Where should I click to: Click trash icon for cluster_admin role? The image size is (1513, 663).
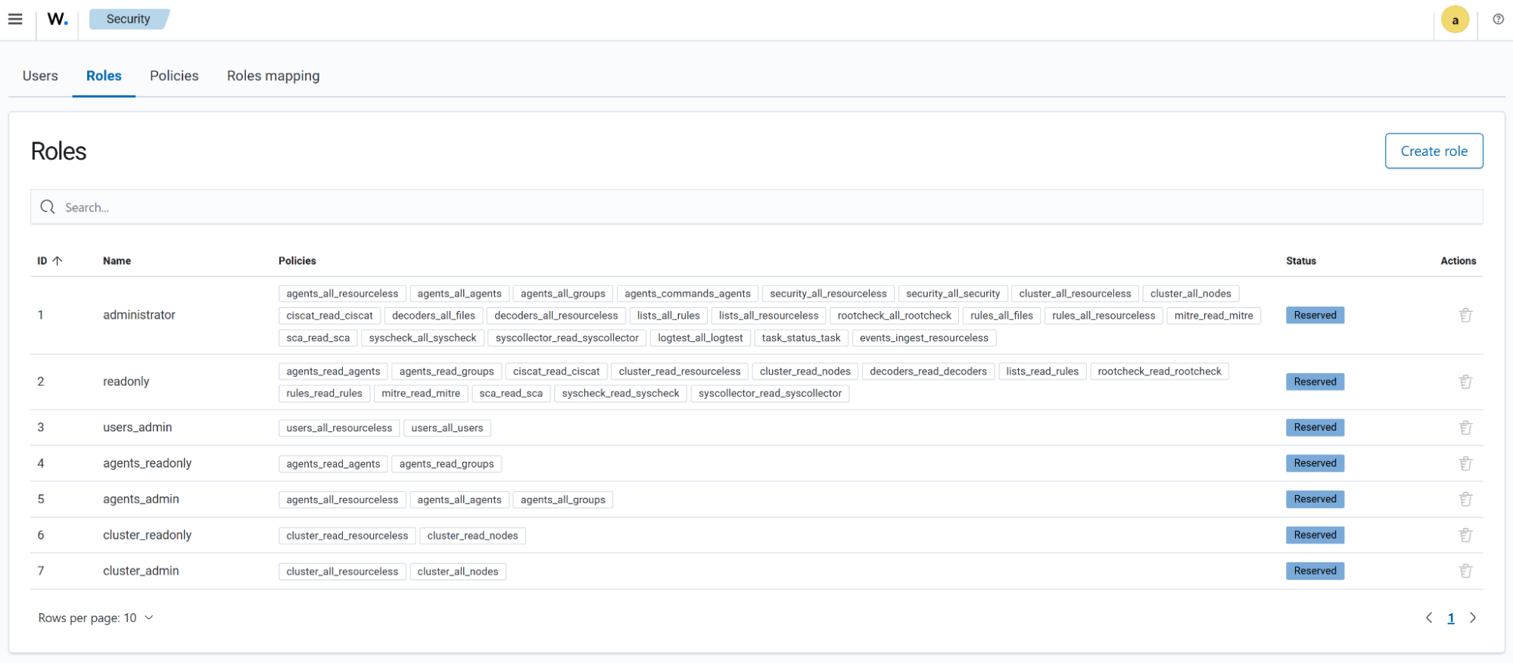point(1465,571)
